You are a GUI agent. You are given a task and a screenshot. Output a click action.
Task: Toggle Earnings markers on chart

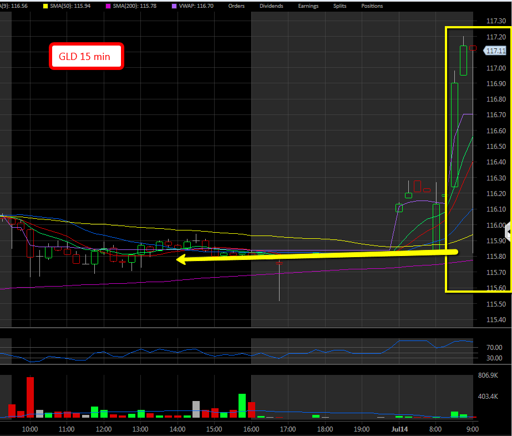(x=308, y=6)
